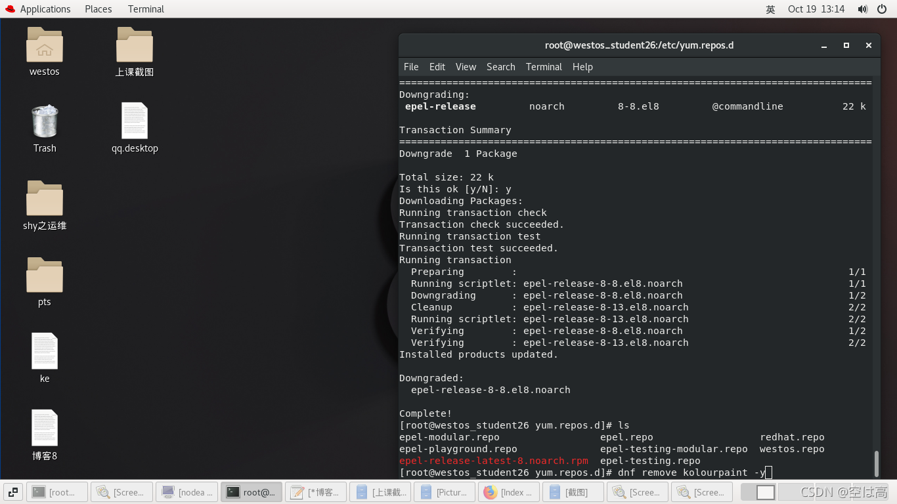Click the 'Is this ok [y/N]: y' line
Screen dimensions: 897x504
coord(455,189)
